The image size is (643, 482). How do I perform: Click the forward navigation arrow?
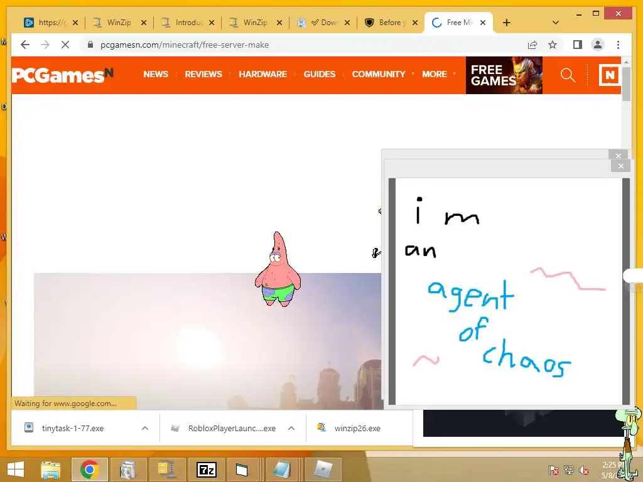pyautogui.click(x=45, y=45)
